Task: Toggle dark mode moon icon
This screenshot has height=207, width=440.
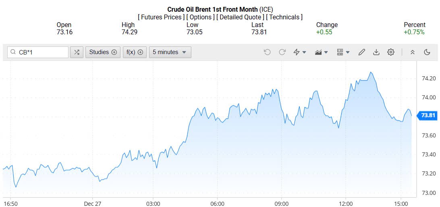Action: (x=427, y=52)
